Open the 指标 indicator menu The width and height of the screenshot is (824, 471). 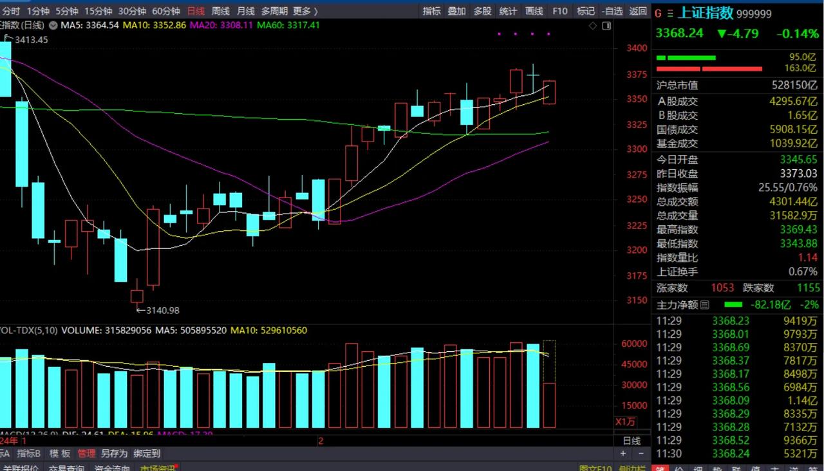(x=432, y=11)
